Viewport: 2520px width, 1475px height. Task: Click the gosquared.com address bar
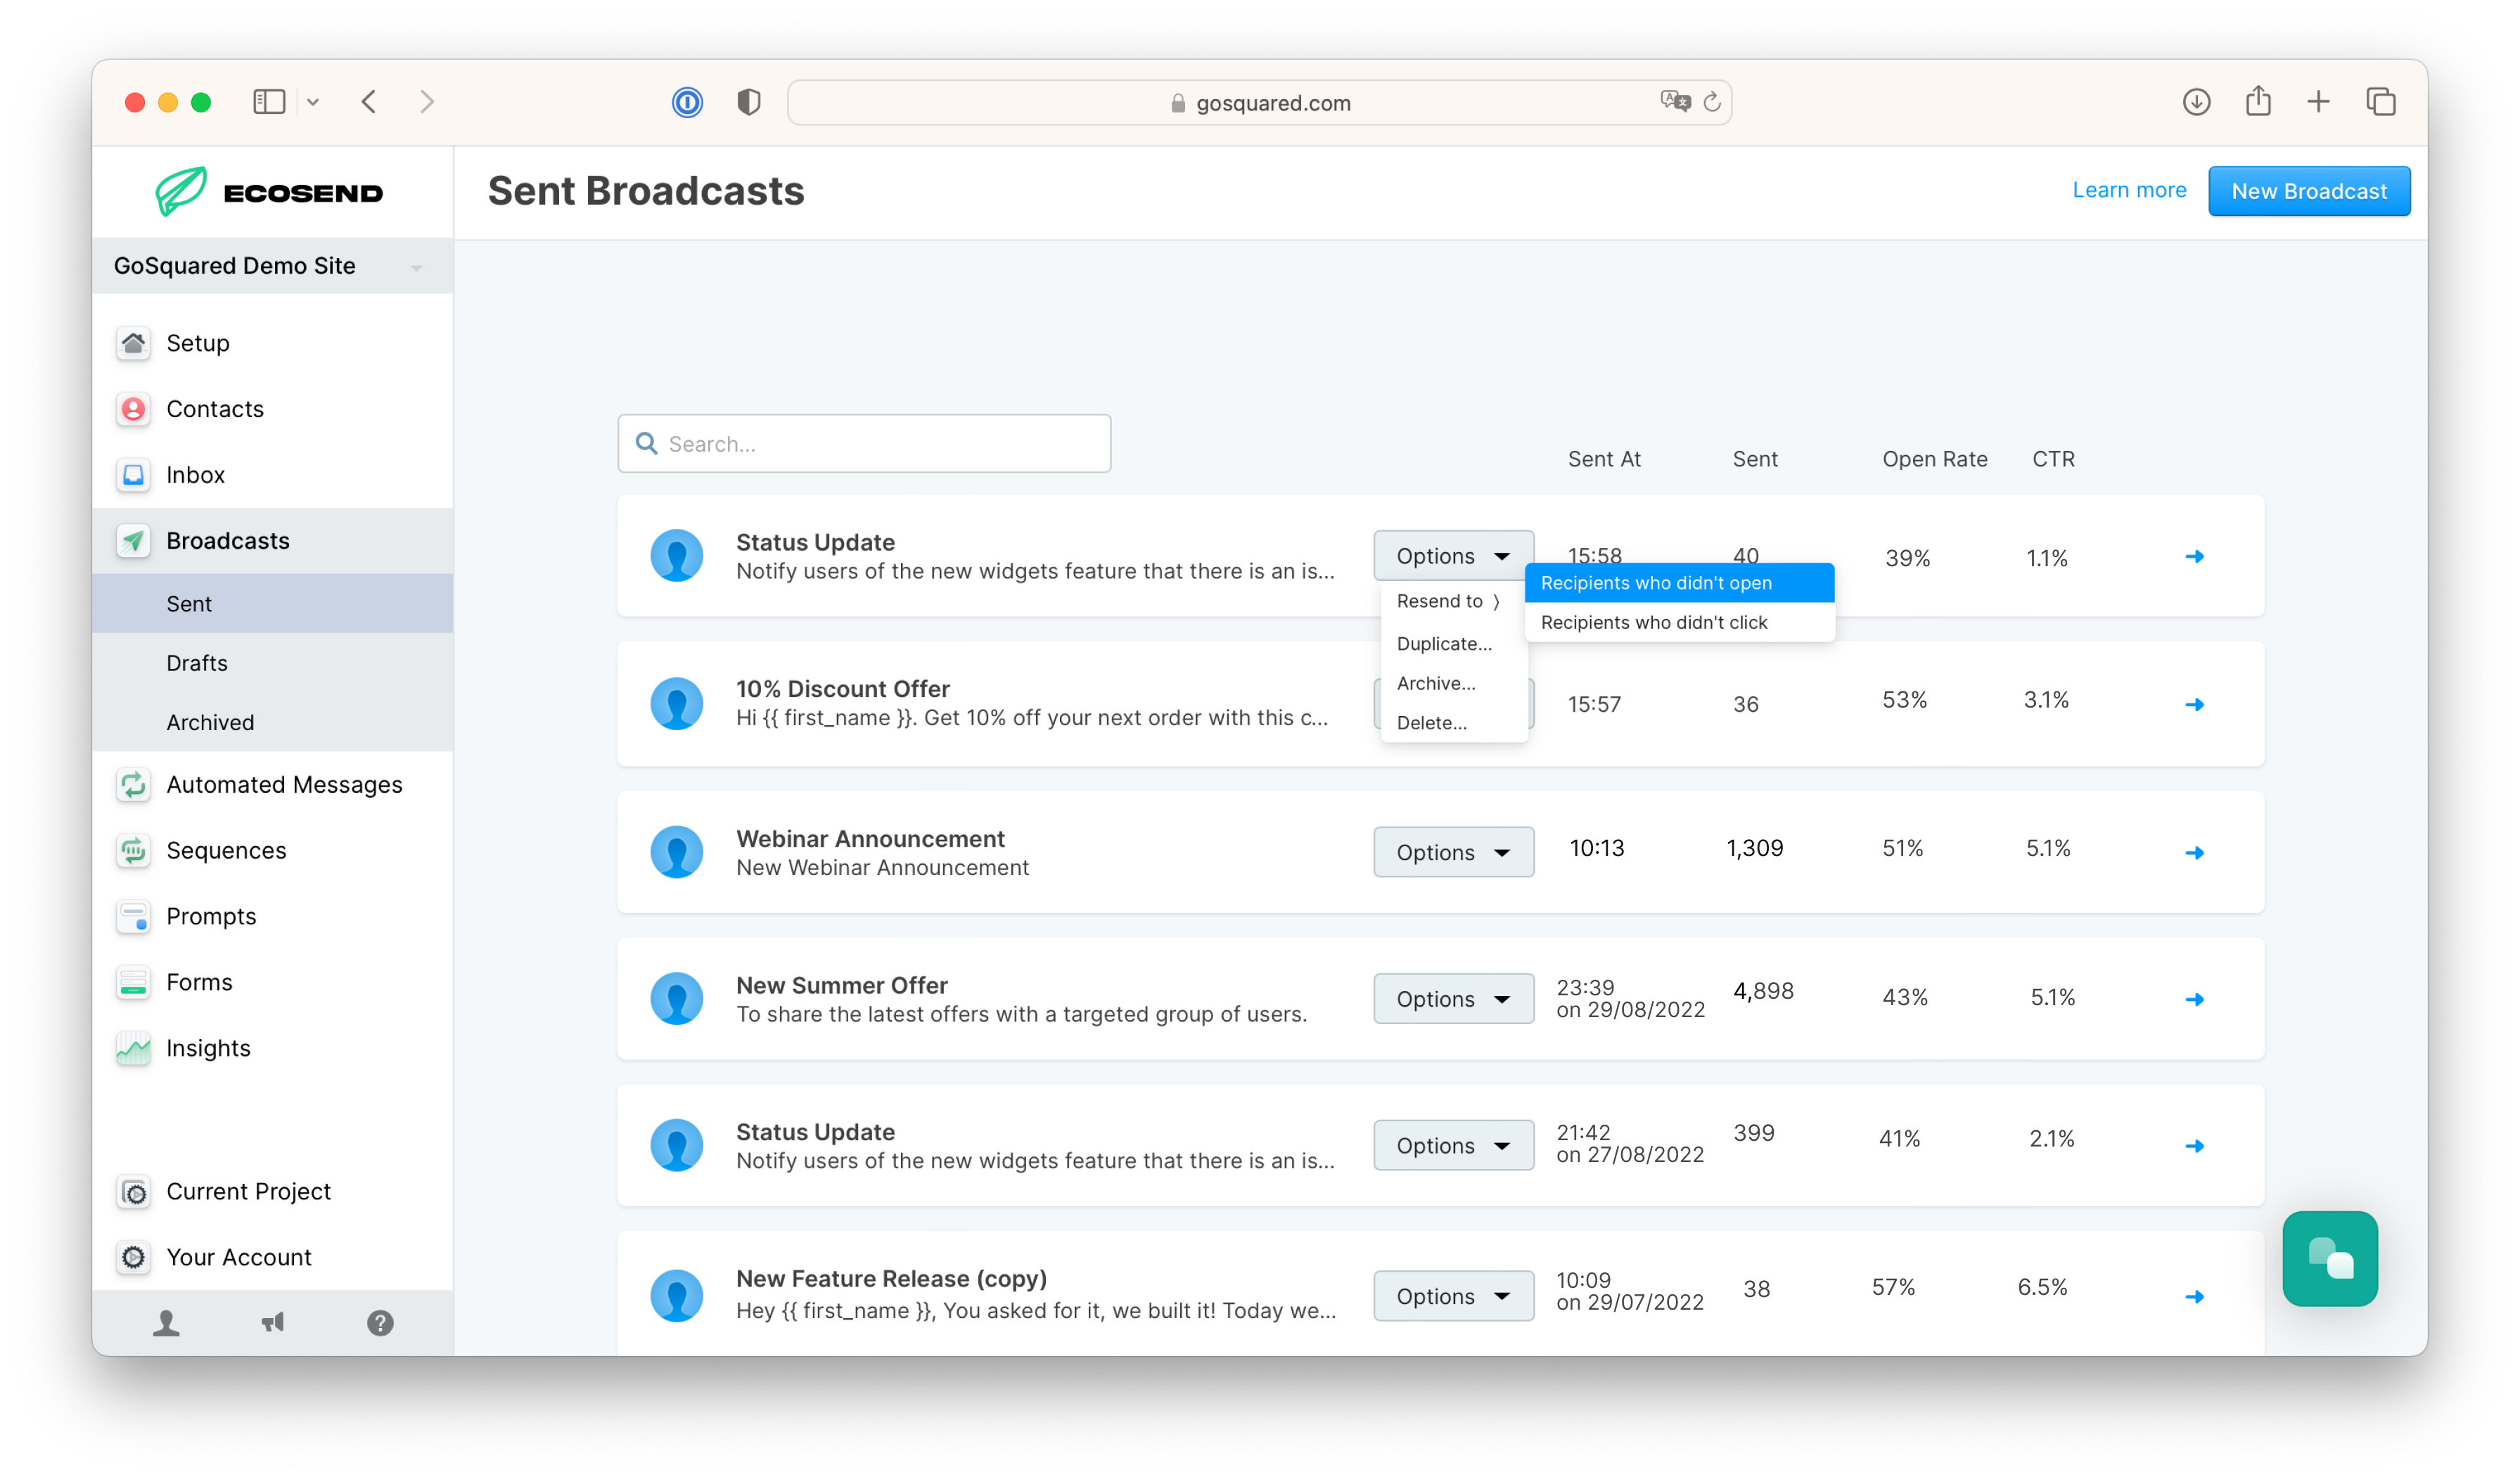coord(1260,102)
